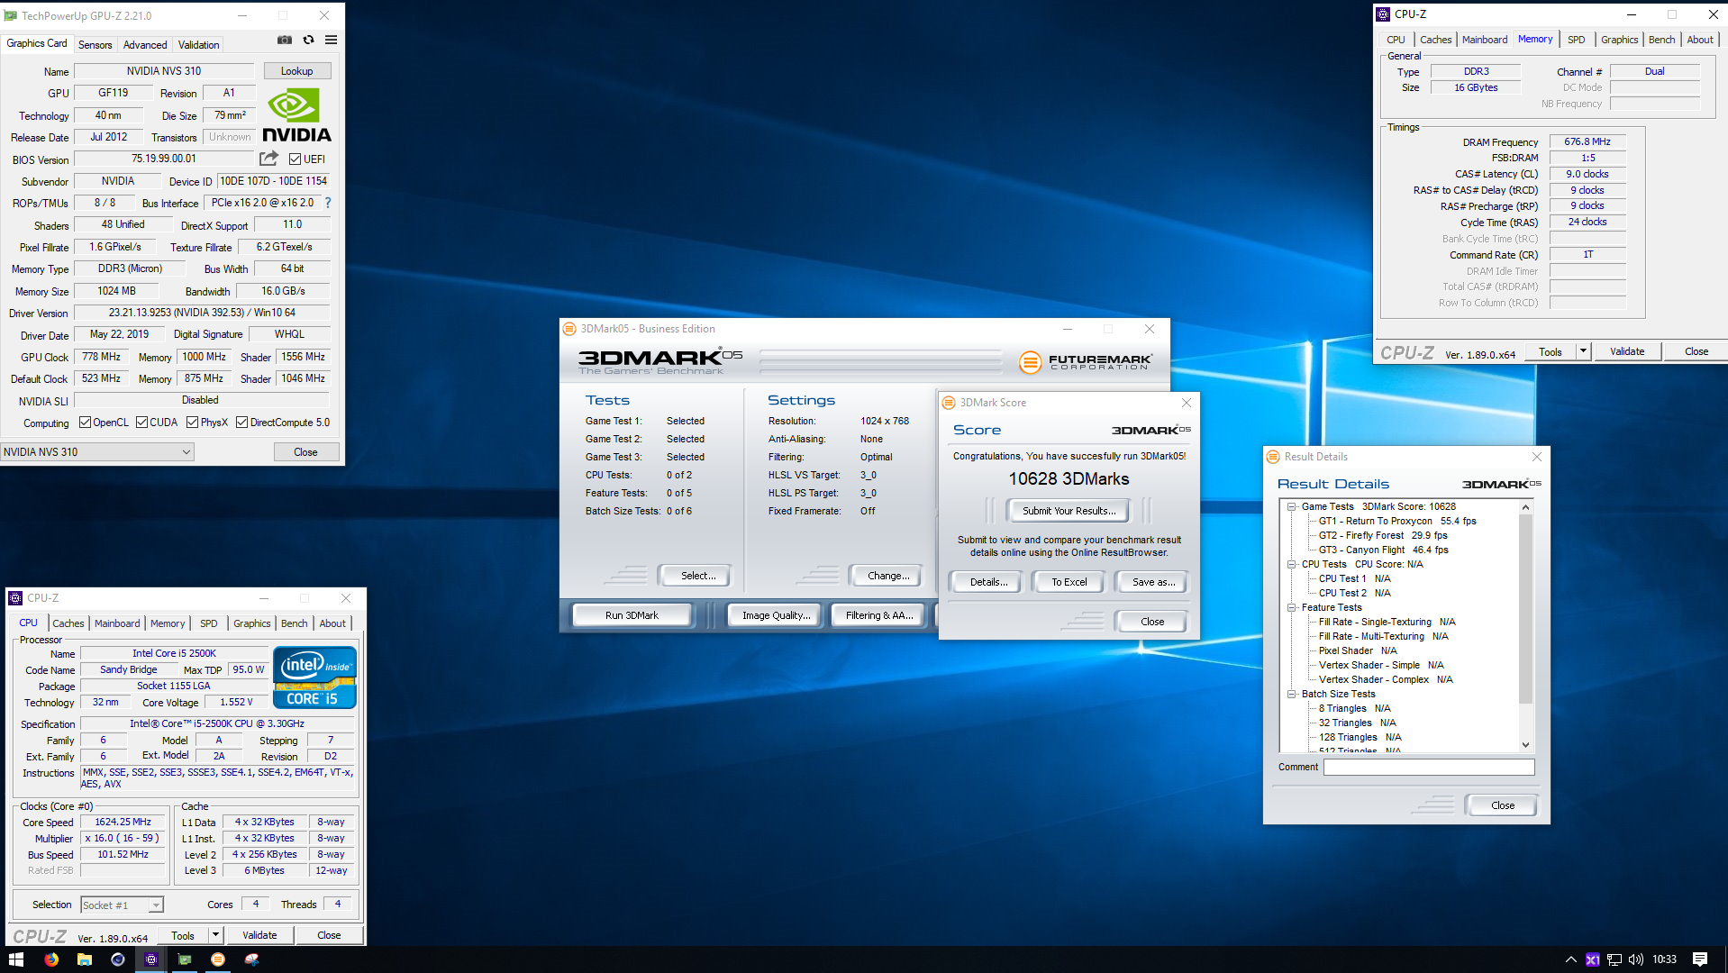
Task: Open the Windows Start menu
Action: [15, 959]
